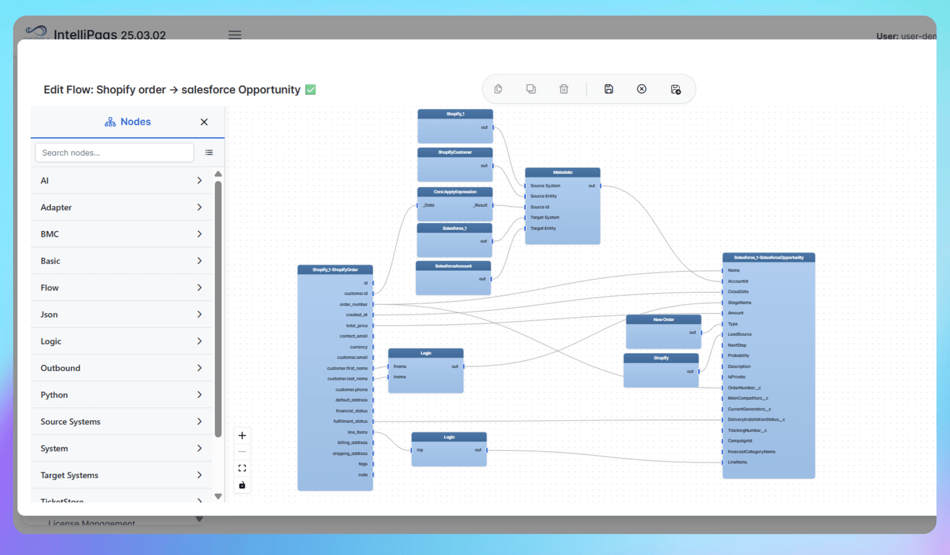Zoom in on canvas with the plus icon
The image size is (950, 555).
tap(242, 435)
